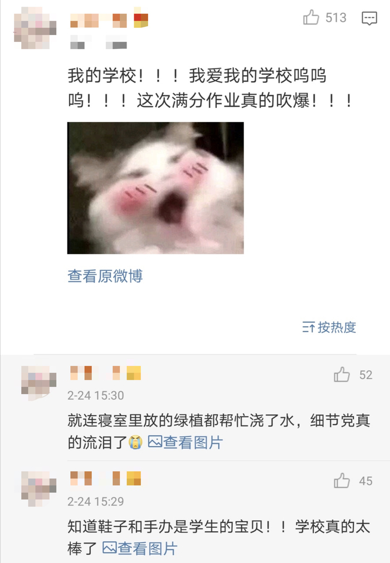Click image icon beside 查看图片 in 15:29 comment
This screenshot has height=563, width=390.
point(110,547)
